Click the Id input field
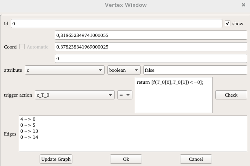Image resolution: width=250 pixels, height=166 pixels. click(116, 24)
